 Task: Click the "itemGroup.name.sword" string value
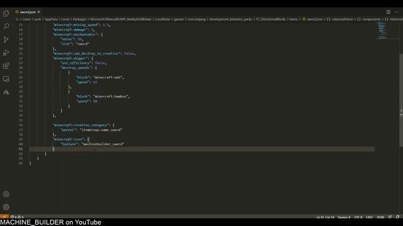[x=101, y=130]
